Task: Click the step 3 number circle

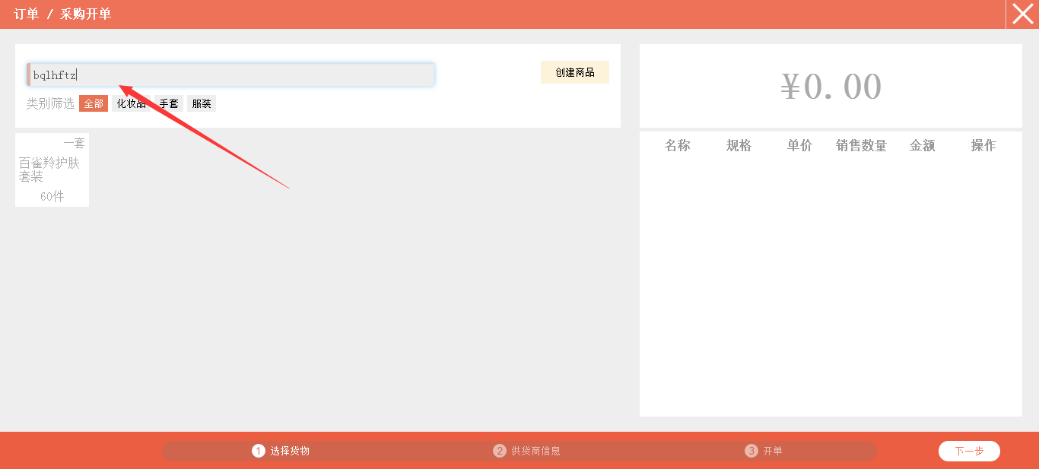Action: tap(751, 451)
